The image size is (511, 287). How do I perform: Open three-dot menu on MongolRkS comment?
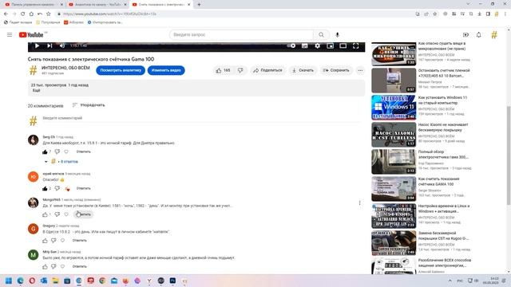pos(360,203)
